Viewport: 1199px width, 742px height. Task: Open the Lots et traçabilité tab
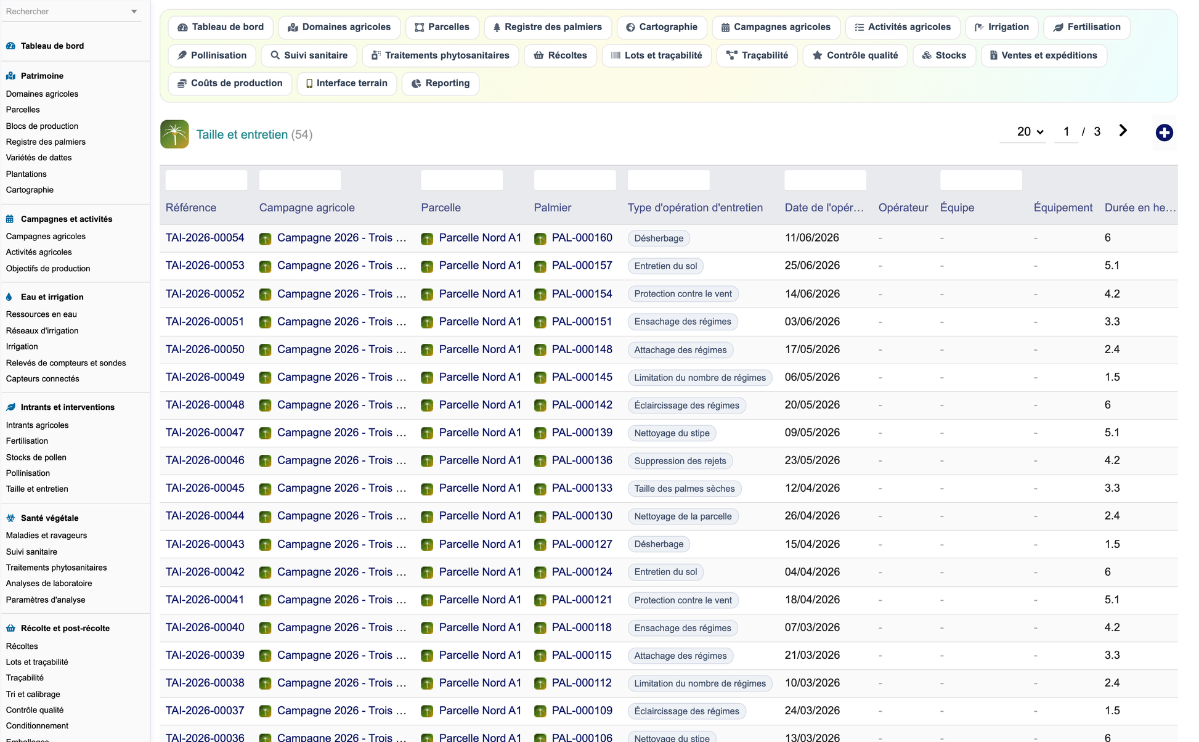(656, 55)
